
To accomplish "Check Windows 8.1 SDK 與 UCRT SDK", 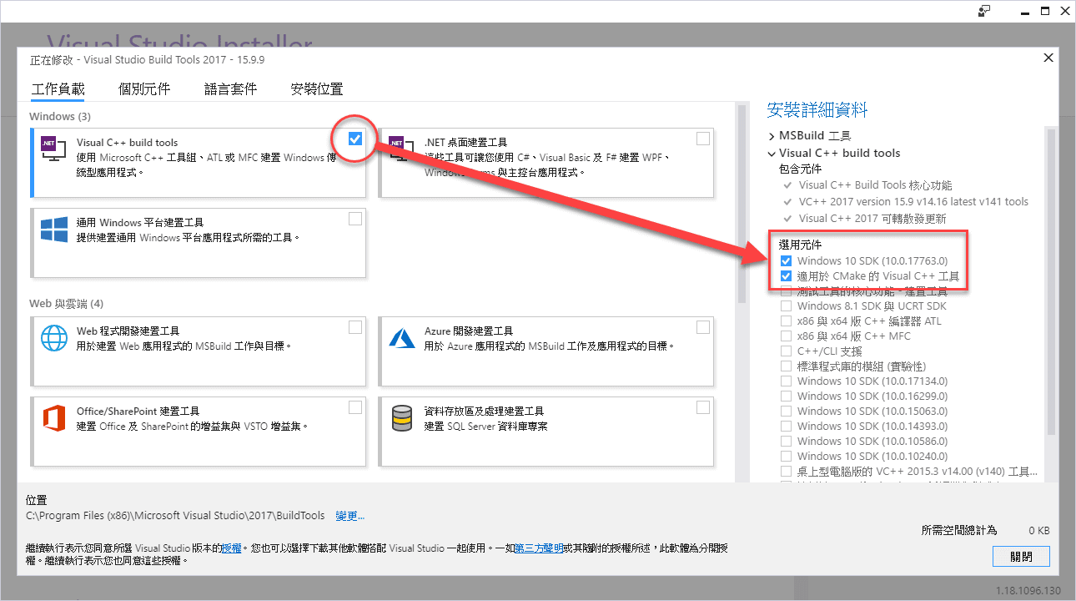I will pyautogui.click(x=786, y=306).
